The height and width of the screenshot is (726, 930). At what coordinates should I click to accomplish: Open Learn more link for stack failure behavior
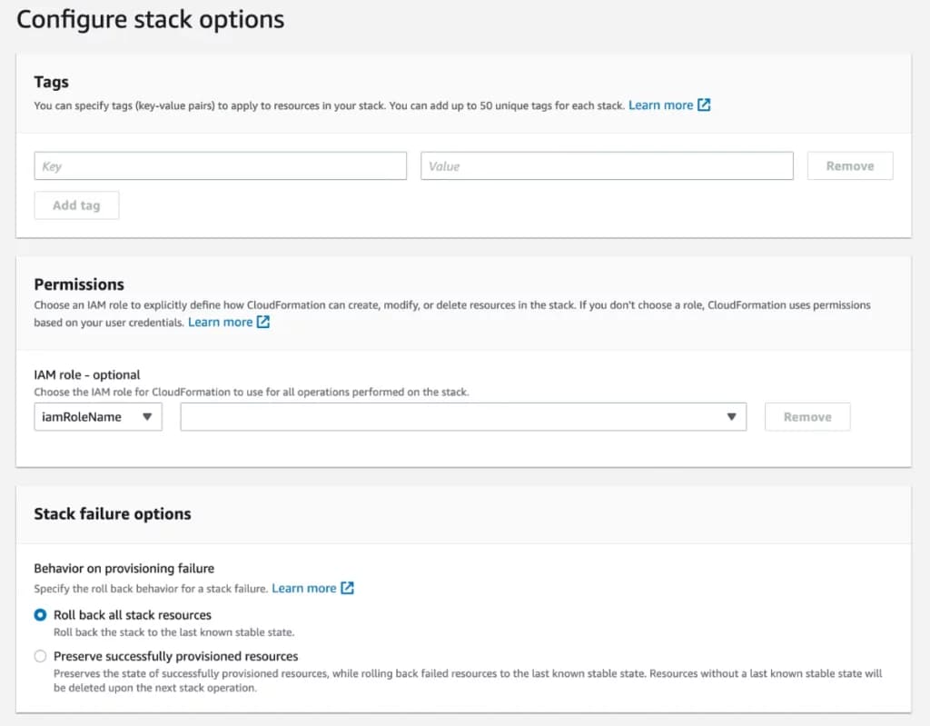(x=303, y=589)
